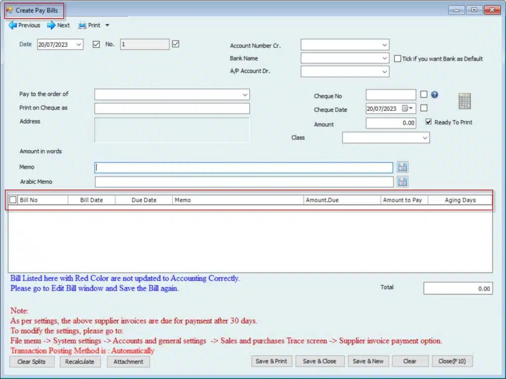The height and width of the screenshot is (379, 506).
Task: Click the Amount.Due column header
Action: tap(342, 200)
